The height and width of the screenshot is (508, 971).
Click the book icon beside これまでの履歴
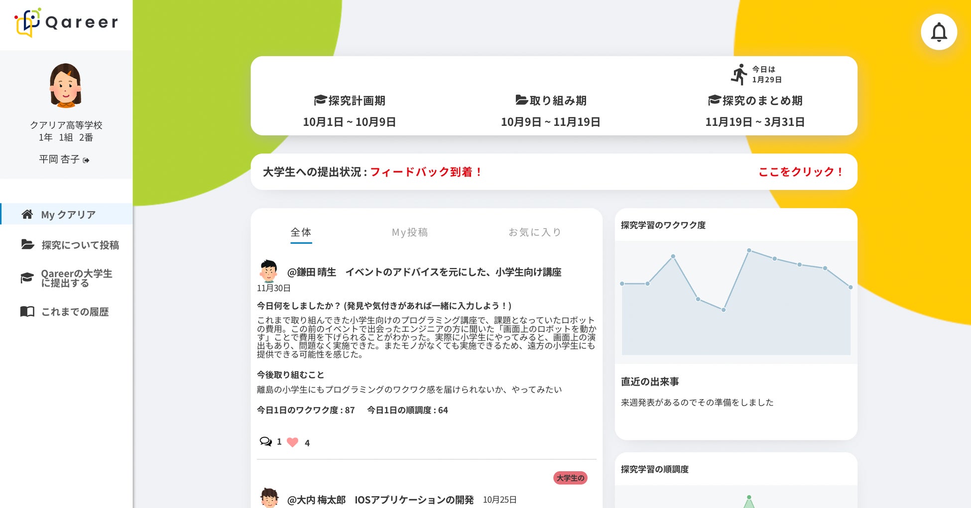click(x=27, y=311)
